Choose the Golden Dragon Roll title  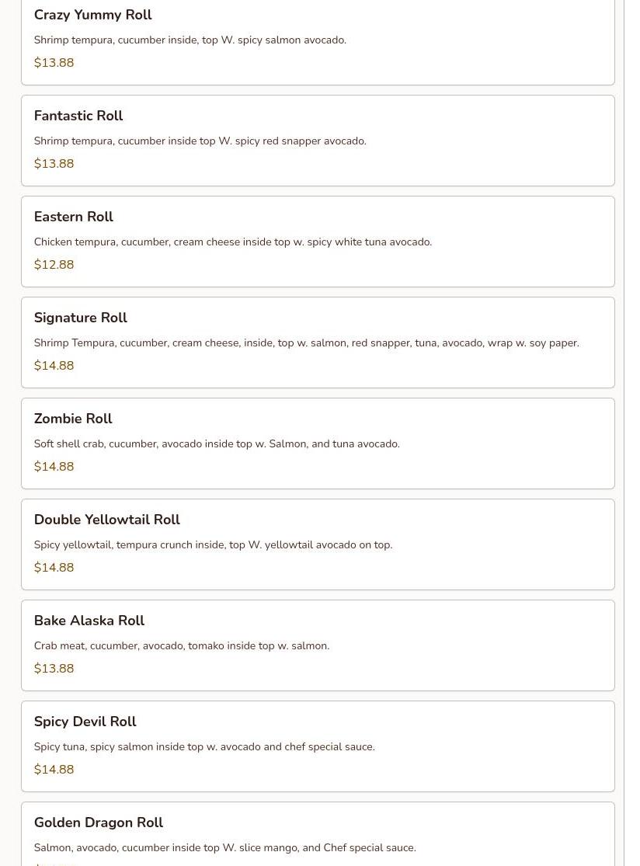click(x=99, y=823)
